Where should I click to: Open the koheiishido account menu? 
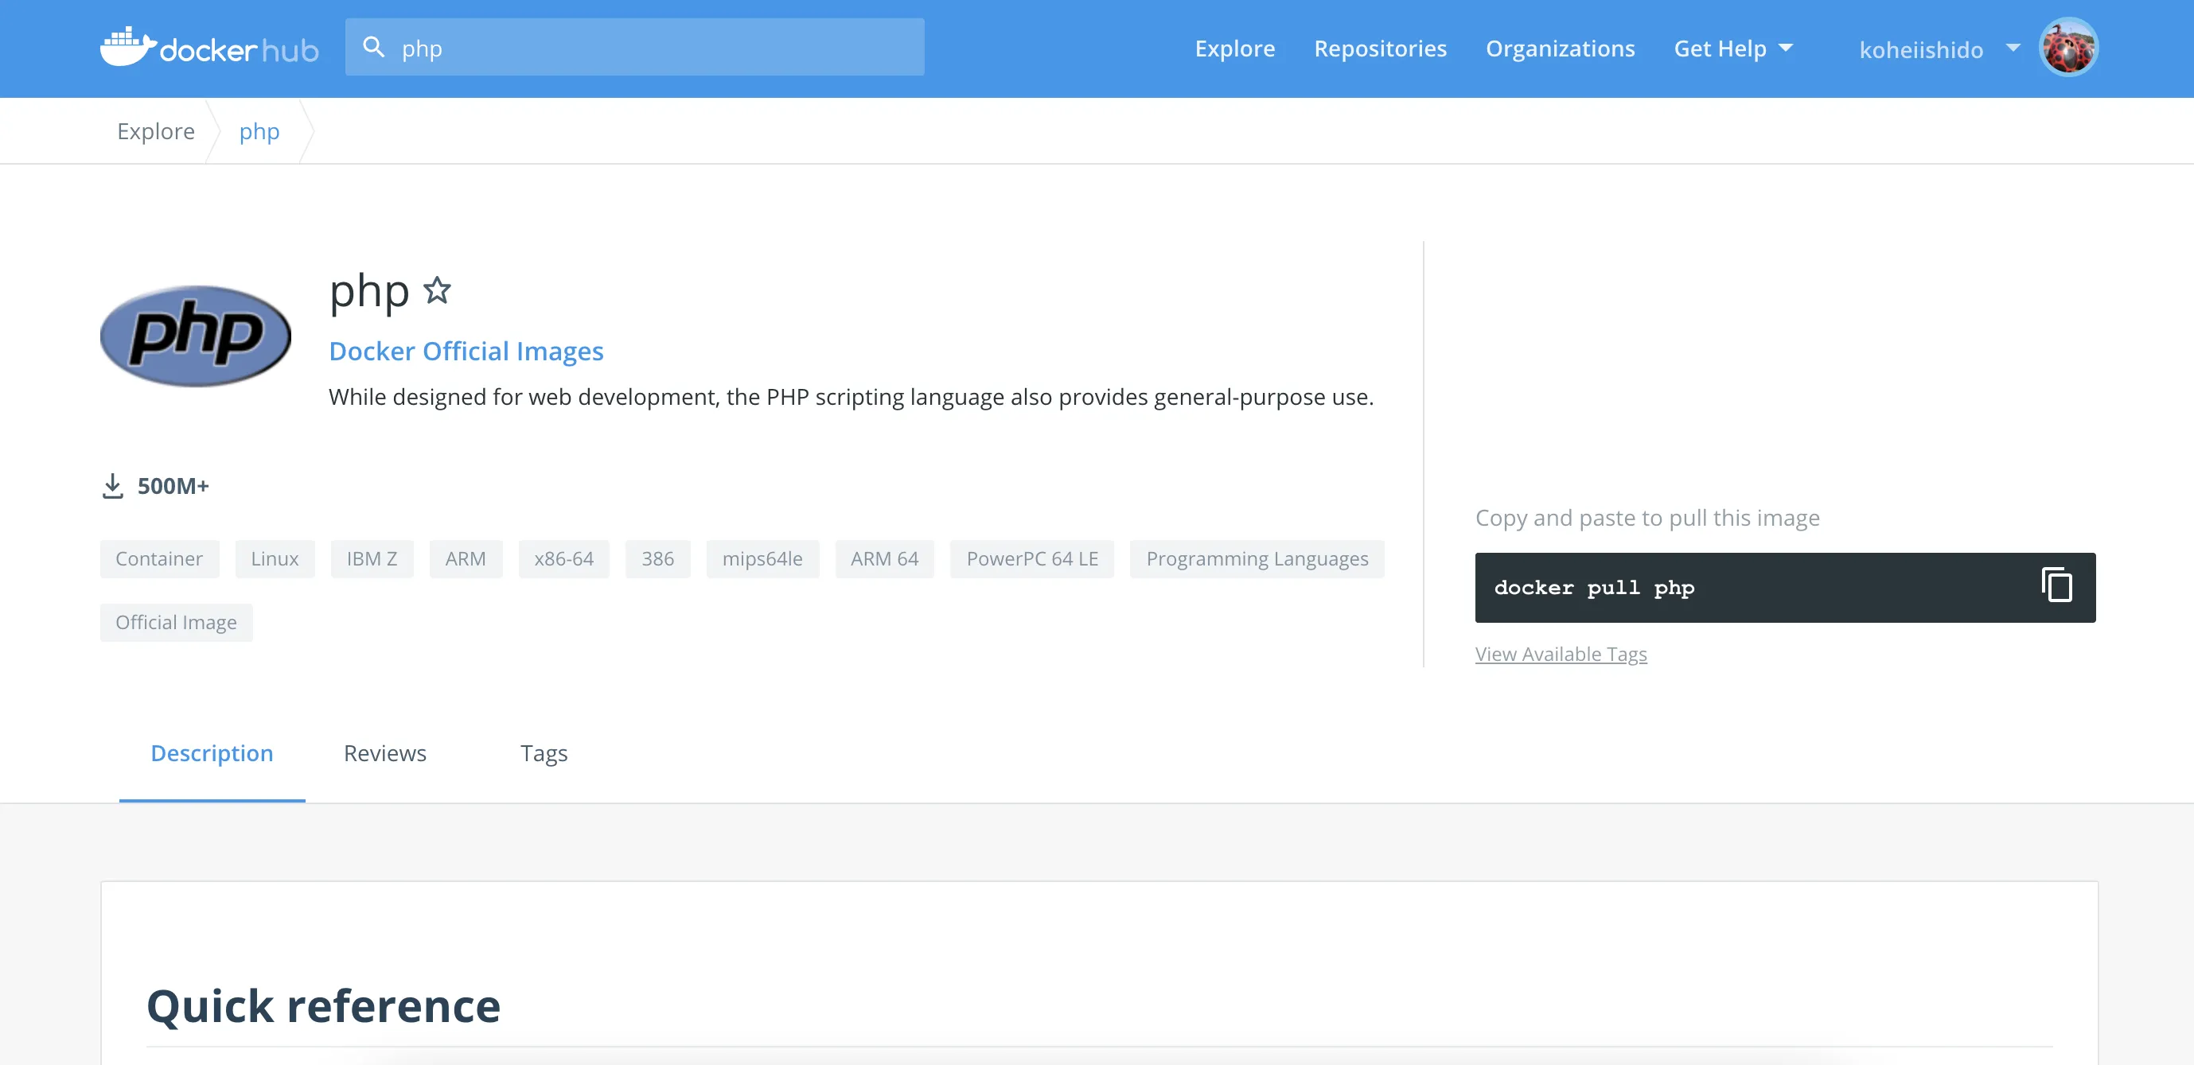[x=1939, y=49]
